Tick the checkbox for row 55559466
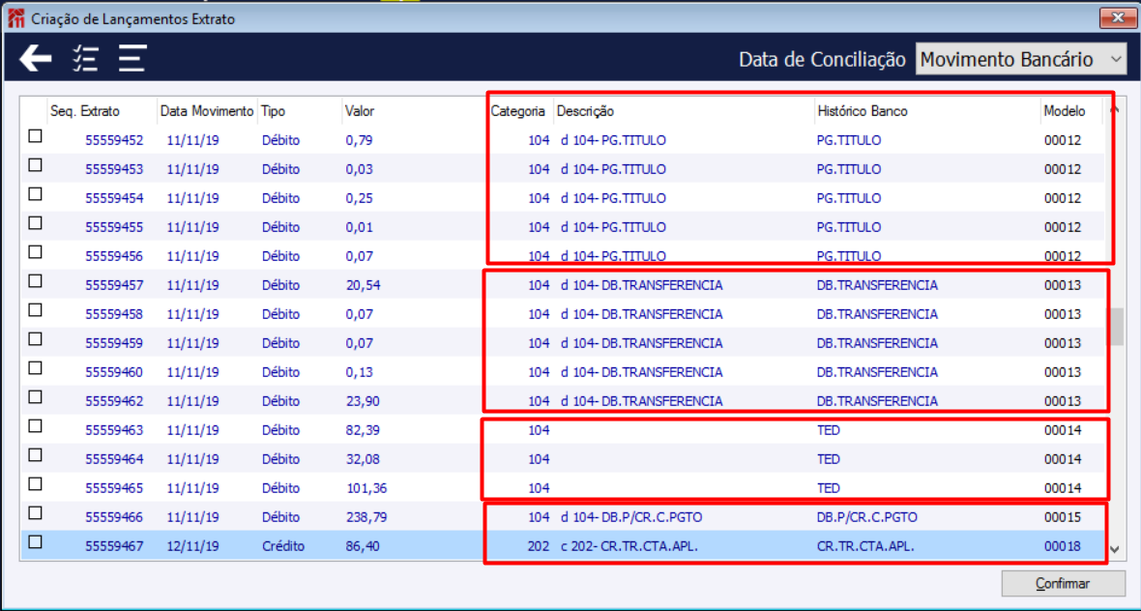Screen dimensions: 1141x611 coord(35,512)
